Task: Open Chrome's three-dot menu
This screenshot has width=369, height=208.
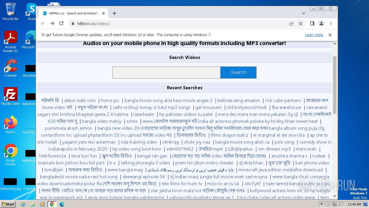Action: point(331,23)
